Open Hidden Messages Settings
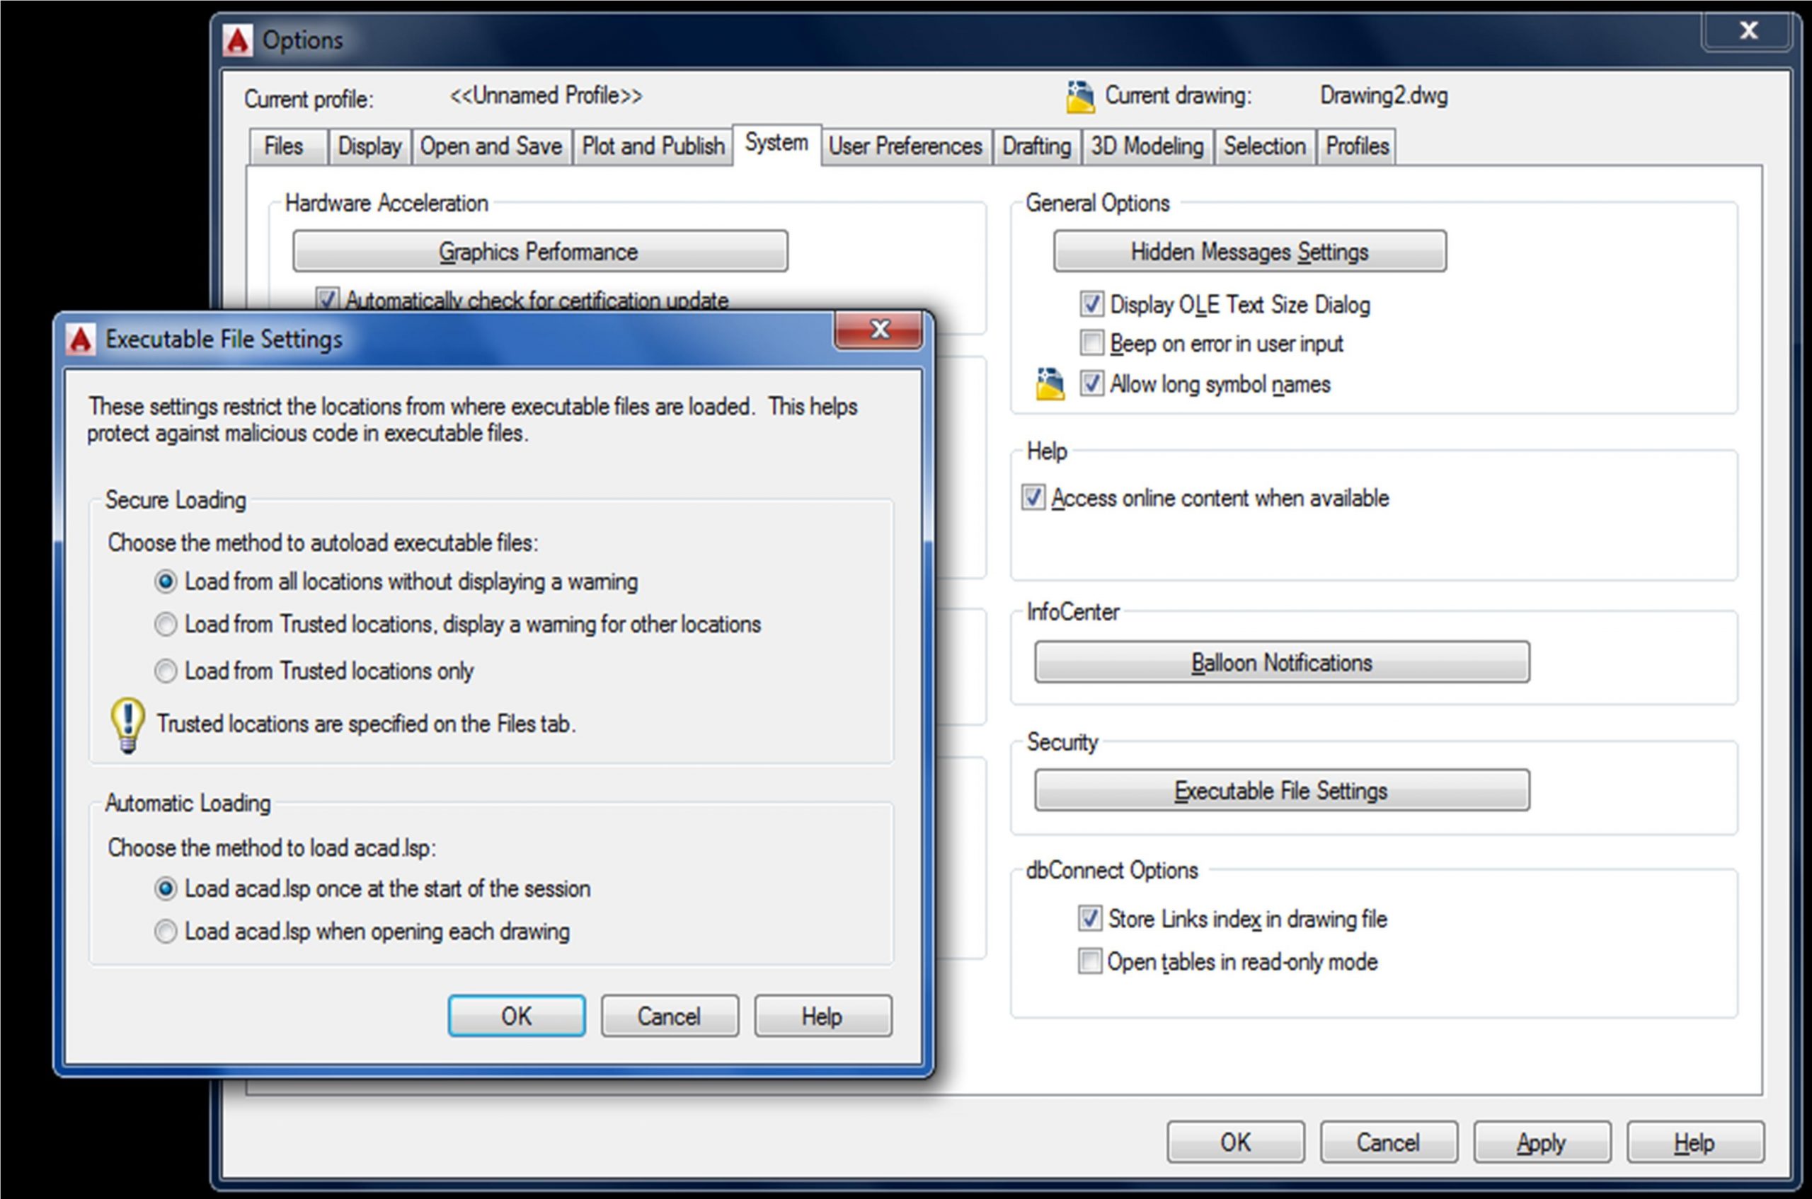 [1249, 252]
